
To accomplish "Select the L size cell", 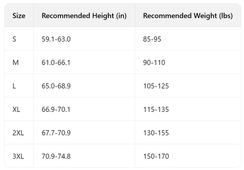I will pyautogui.click(x=14, y=86).
